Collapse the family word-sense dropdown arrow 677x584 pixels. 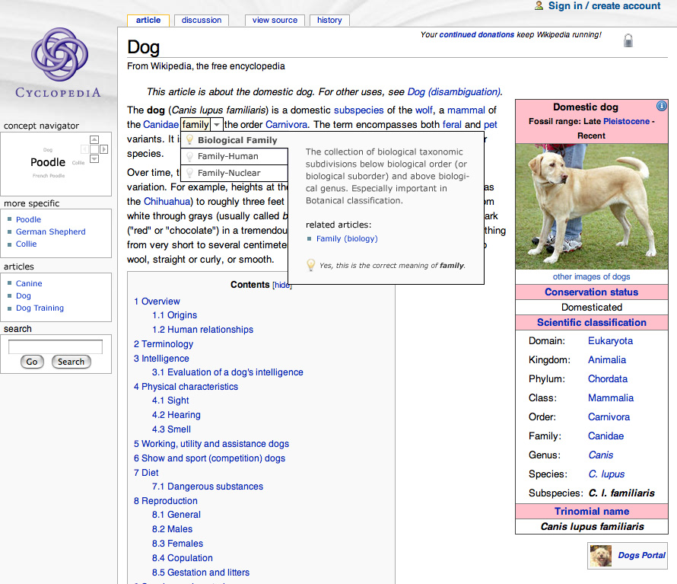click(217, 125)
